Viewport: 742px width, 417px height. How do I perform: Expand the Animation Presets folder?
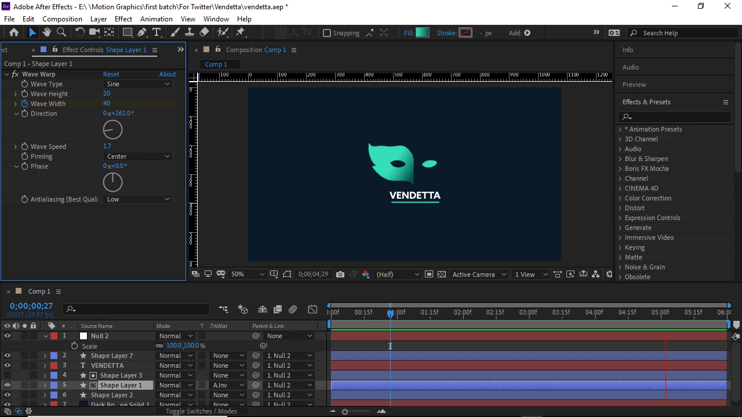click(620, 129)
